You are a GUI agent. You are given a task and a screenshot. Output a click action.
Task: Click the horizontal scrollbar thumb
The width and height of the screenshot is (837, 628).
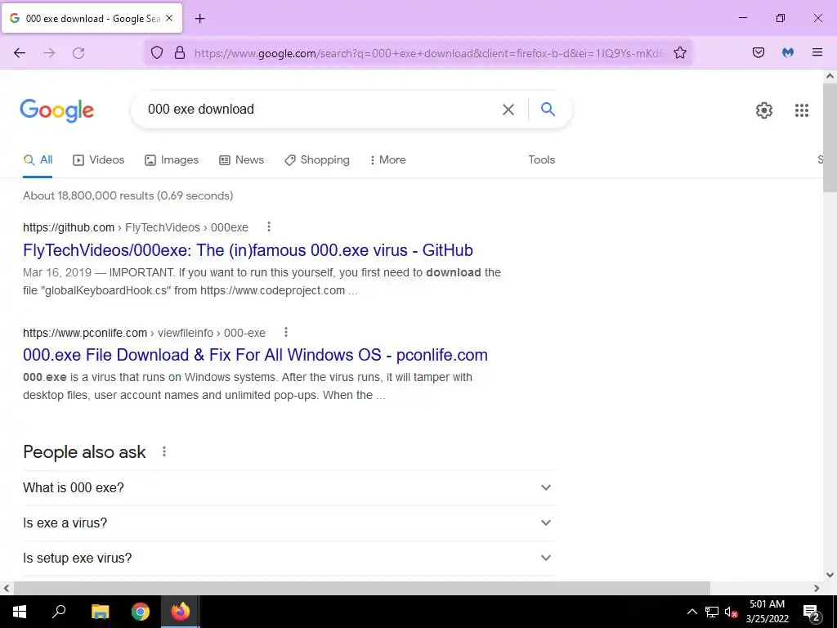361,588
